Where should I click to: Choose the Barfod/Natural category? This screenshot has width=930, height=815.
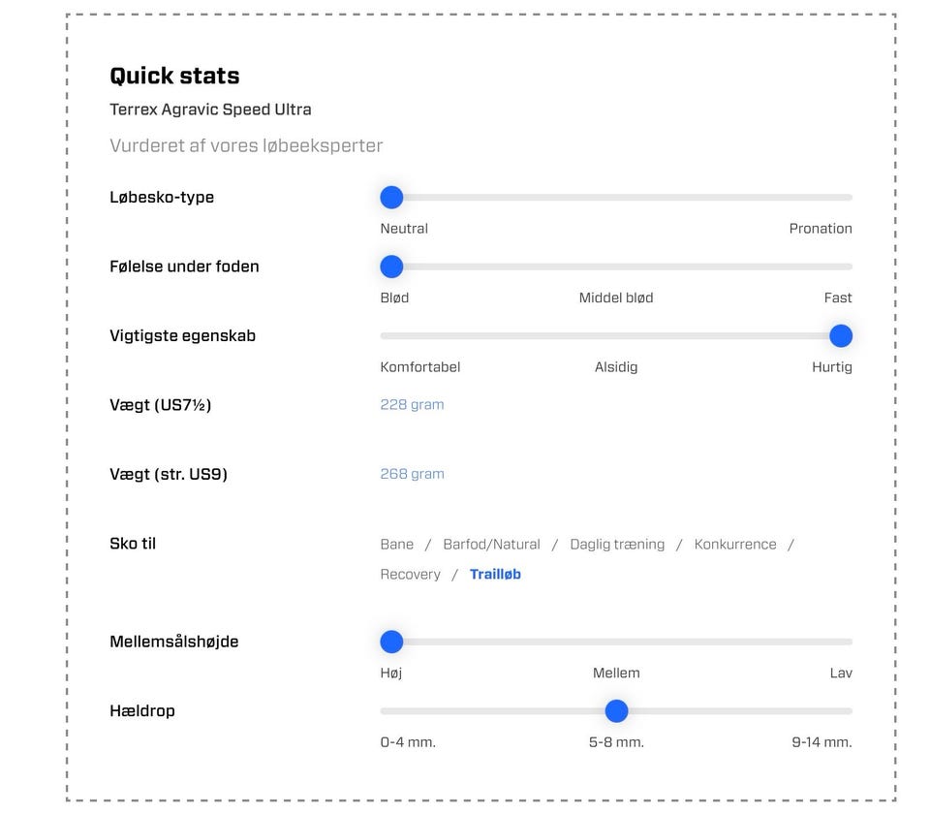click(491, 545)
